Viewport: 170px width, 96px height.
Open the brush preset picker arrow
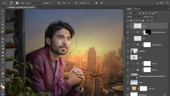coord(14,3)
